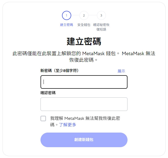Click the MetaMask password description paragraph
Viewport: 168px width, 158px height.
pyautogui.click(x=84, y=57)
